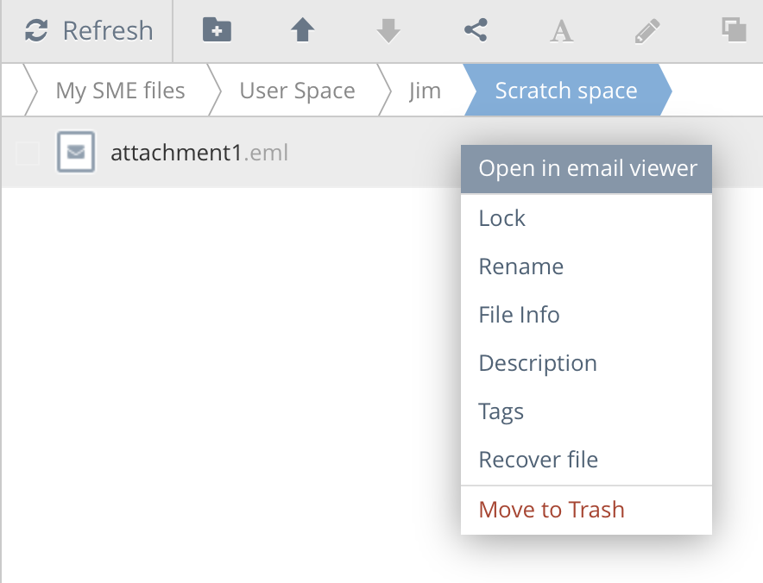Image resolution: width=763 pixels, height=583 pixels.
Task: Click the upload arrow icon
Action: 303,29
